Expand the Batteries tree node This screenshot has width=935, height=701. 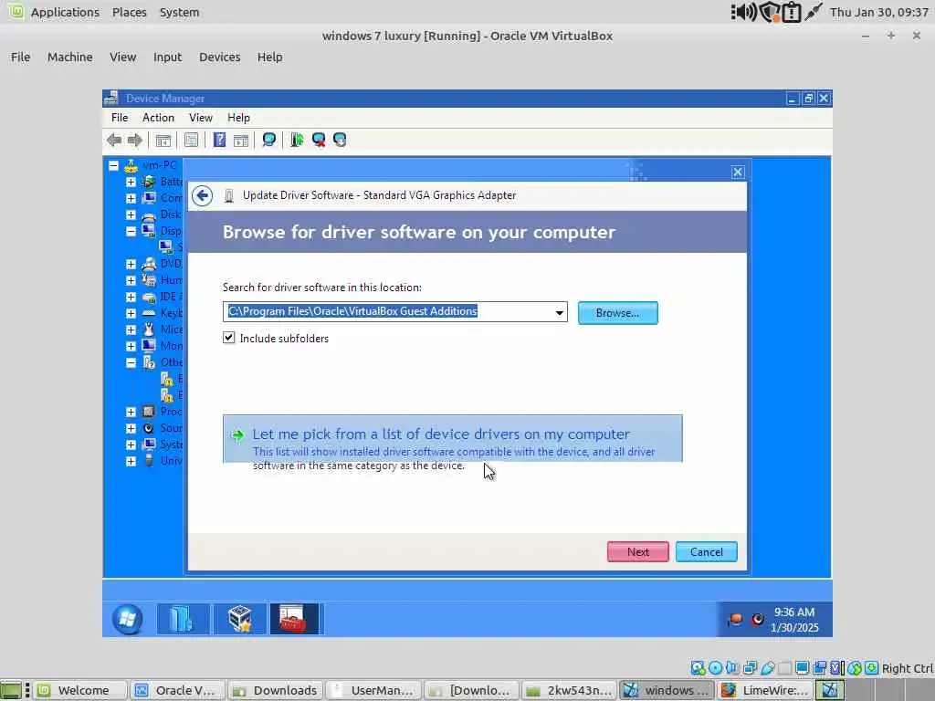click(131, 182)
